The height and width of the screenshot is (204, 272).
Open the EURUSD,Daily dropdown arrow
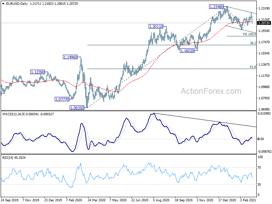[3, 4]
